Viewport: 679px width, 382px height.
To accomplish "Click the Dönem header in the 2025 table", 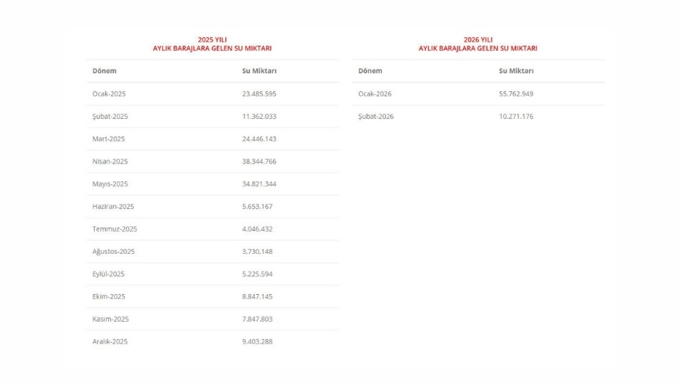I will [104, 71].
